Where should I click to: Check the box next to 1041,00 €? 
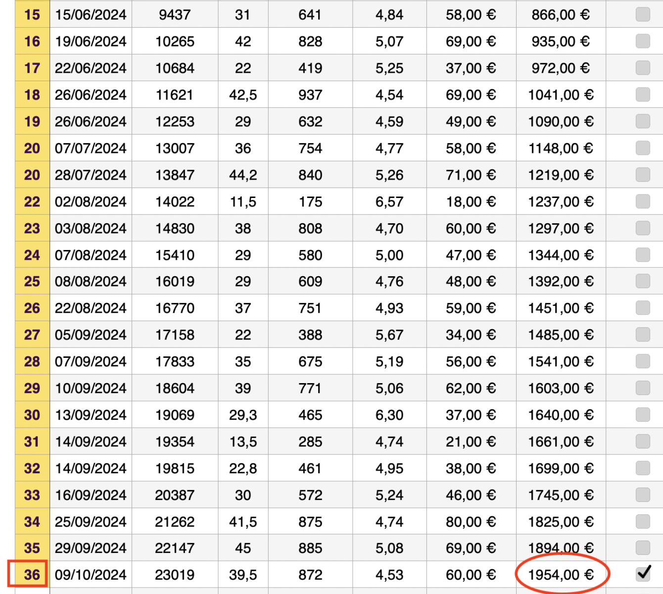[643, 95]
